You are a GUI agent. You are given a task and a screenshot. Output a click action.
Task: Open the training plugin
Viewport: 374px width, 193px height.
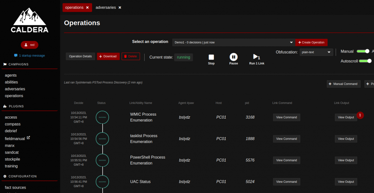pos(11,166)
